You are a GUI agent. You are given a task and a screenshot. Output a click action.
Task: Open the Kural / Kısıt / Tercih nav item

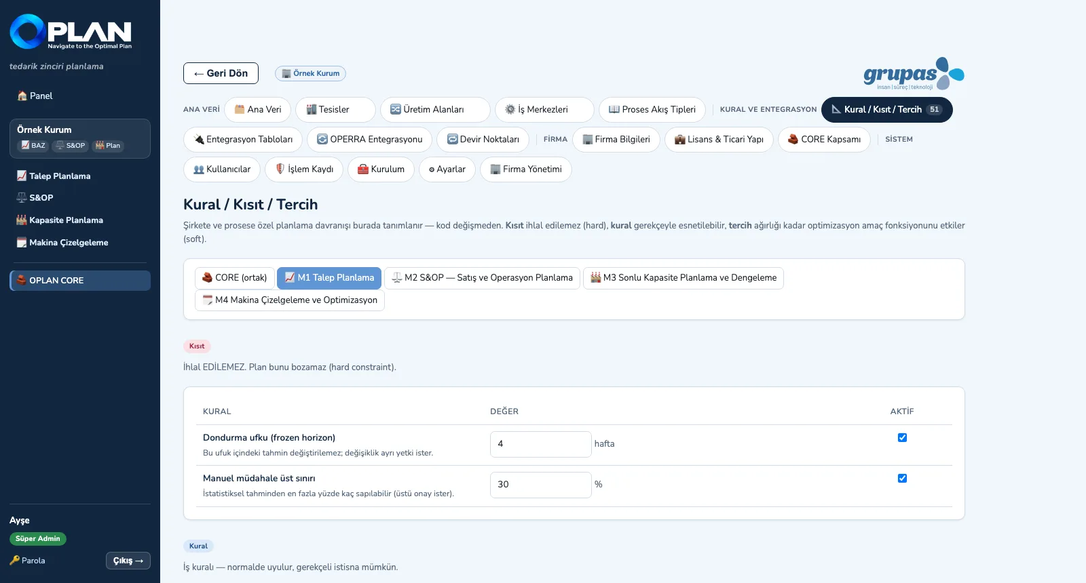(887, 110)
